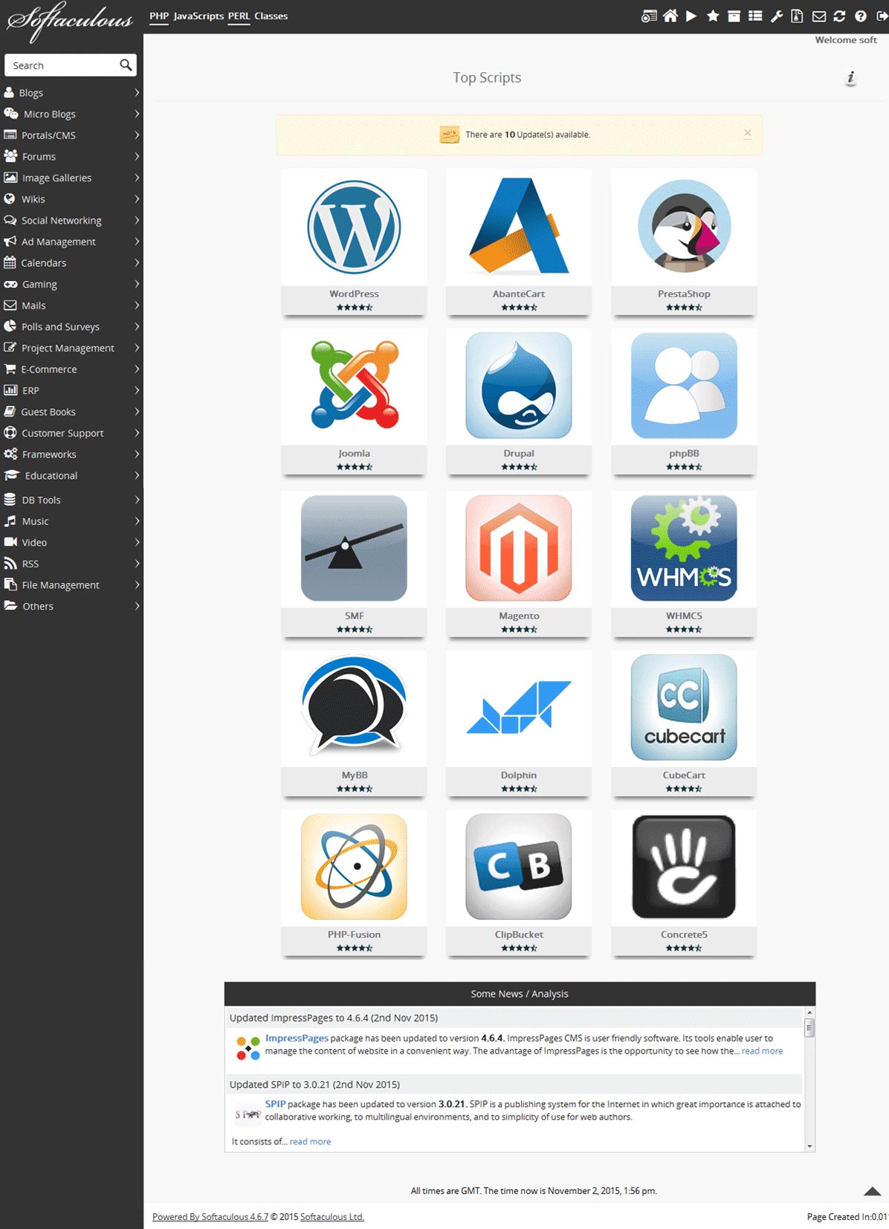Click read more for SPIP news
The height and width of the screenshot is (1229, 889).
(310, 1142)
